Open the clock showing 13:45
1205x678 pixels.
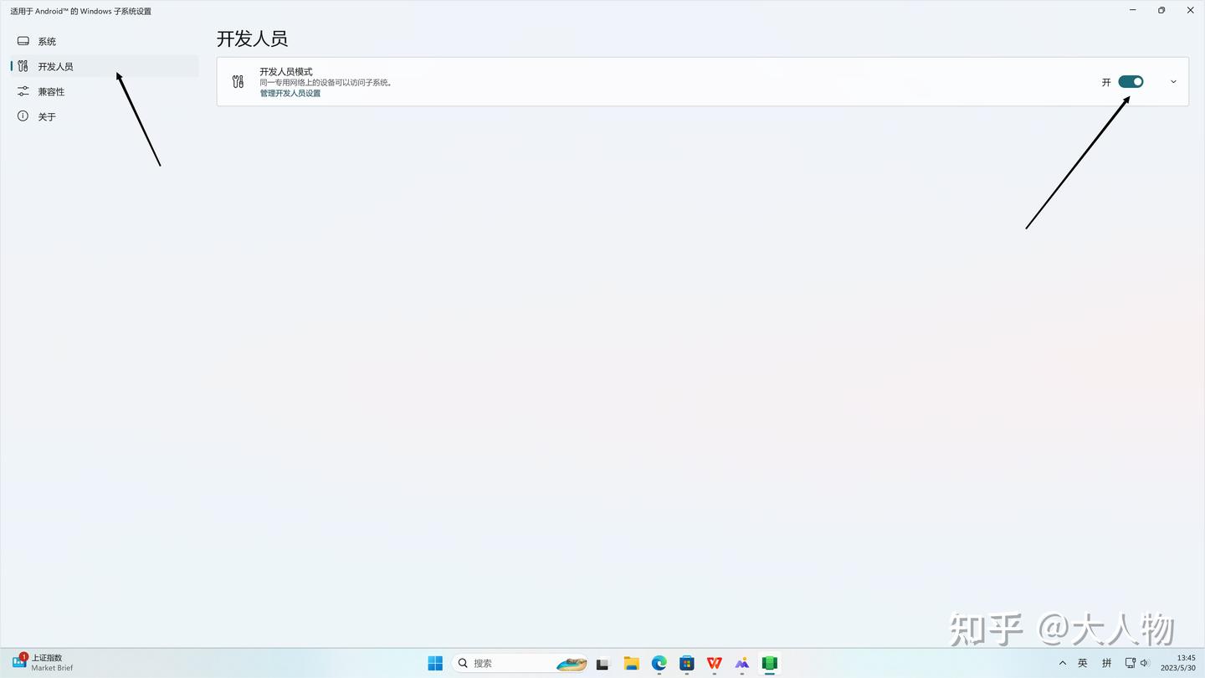(1178, 663)
